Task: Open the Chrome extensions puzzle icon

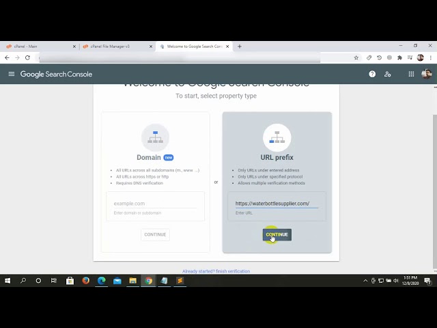Action: click(x=399, y=57)
